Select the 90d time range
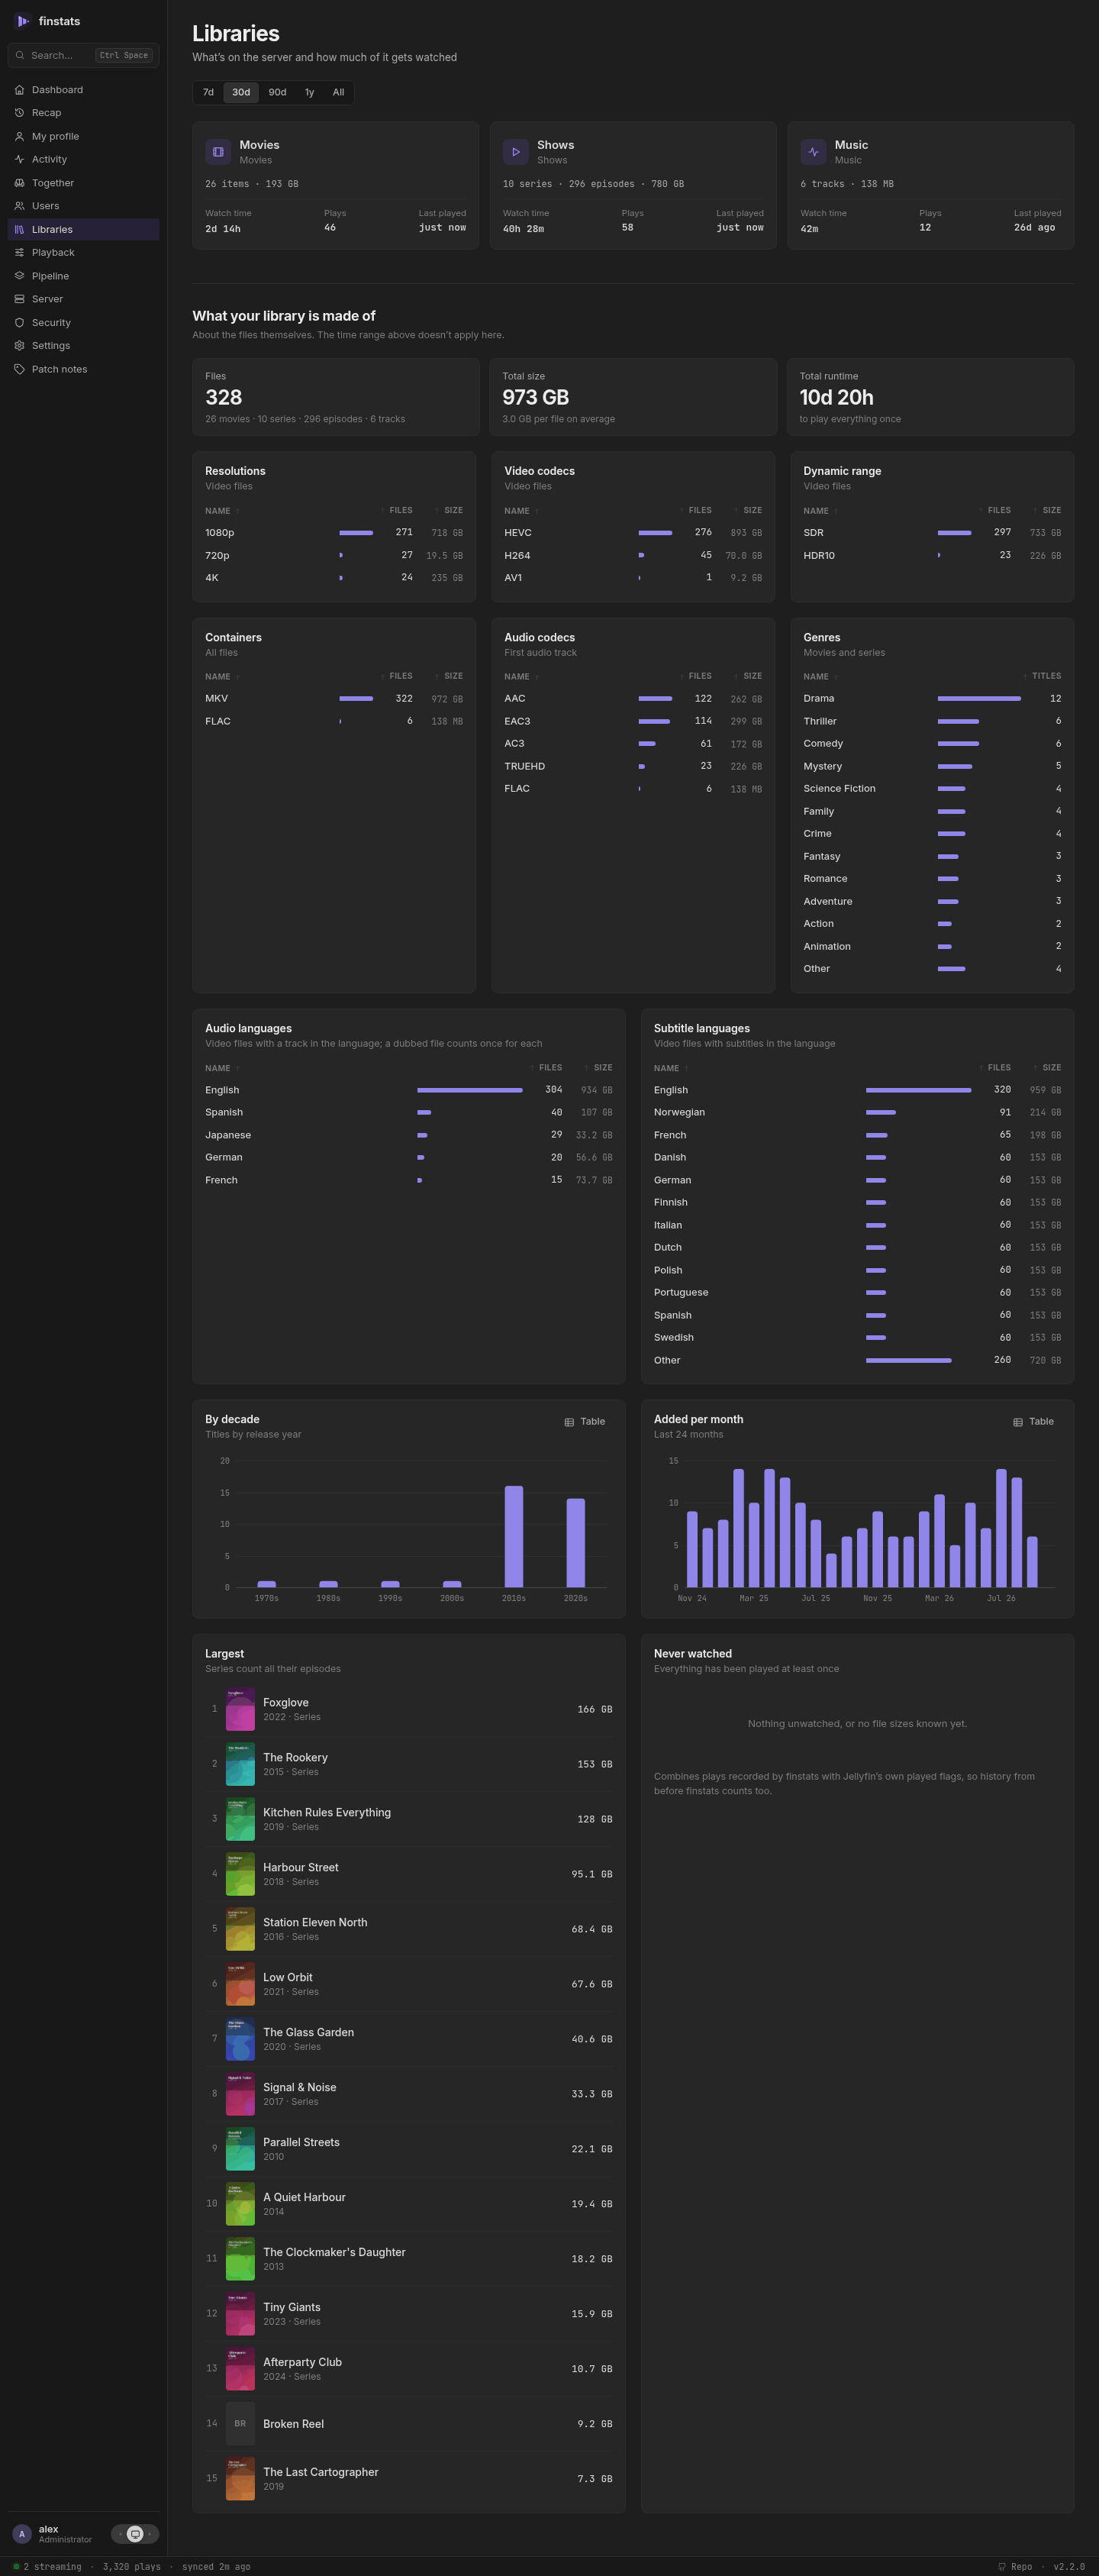1099x2576 pixels. click(x=277, y=92)
